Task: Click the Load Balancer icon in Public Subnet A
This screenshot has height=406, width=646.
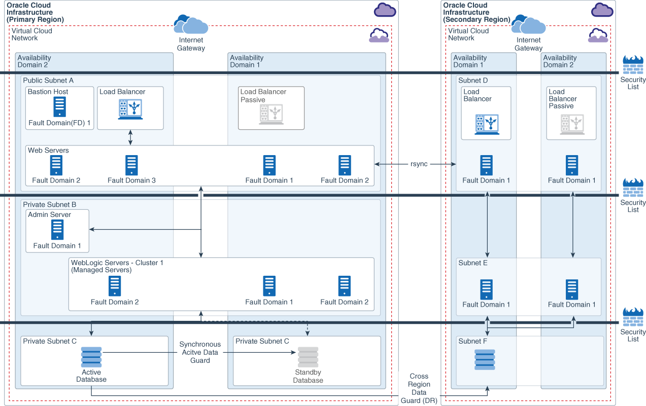Action: point(130,107)
